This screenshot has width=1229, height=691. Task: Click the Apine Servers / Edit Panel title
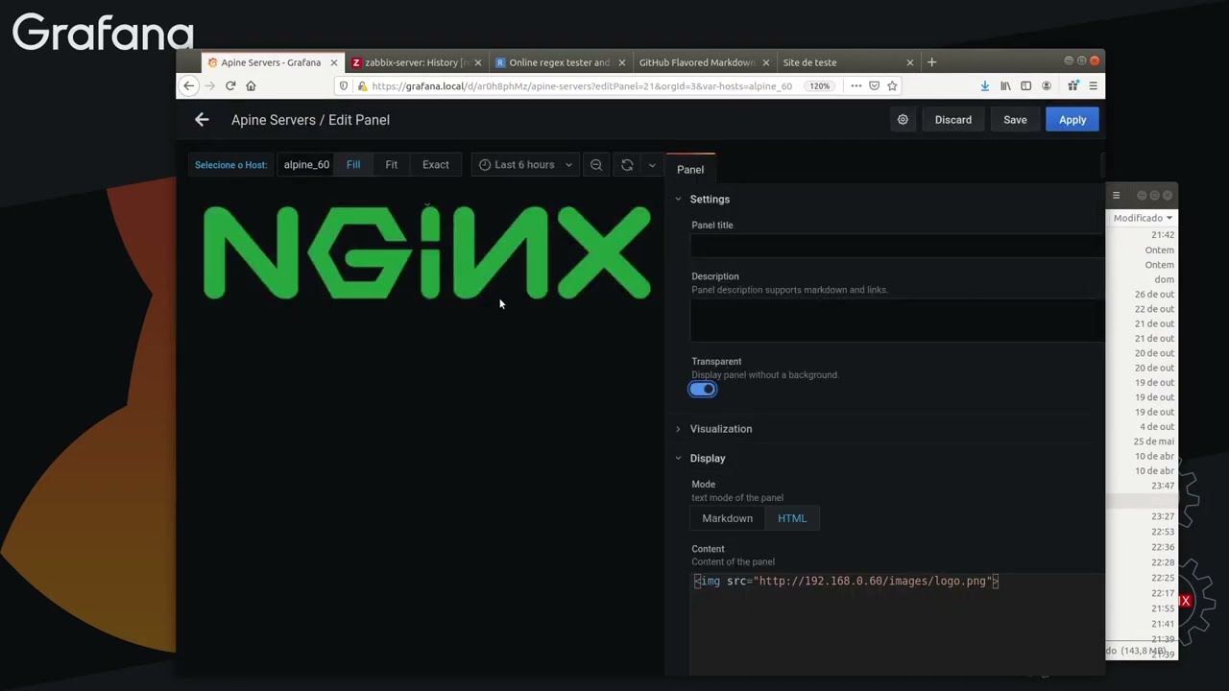tap(310, 120)
